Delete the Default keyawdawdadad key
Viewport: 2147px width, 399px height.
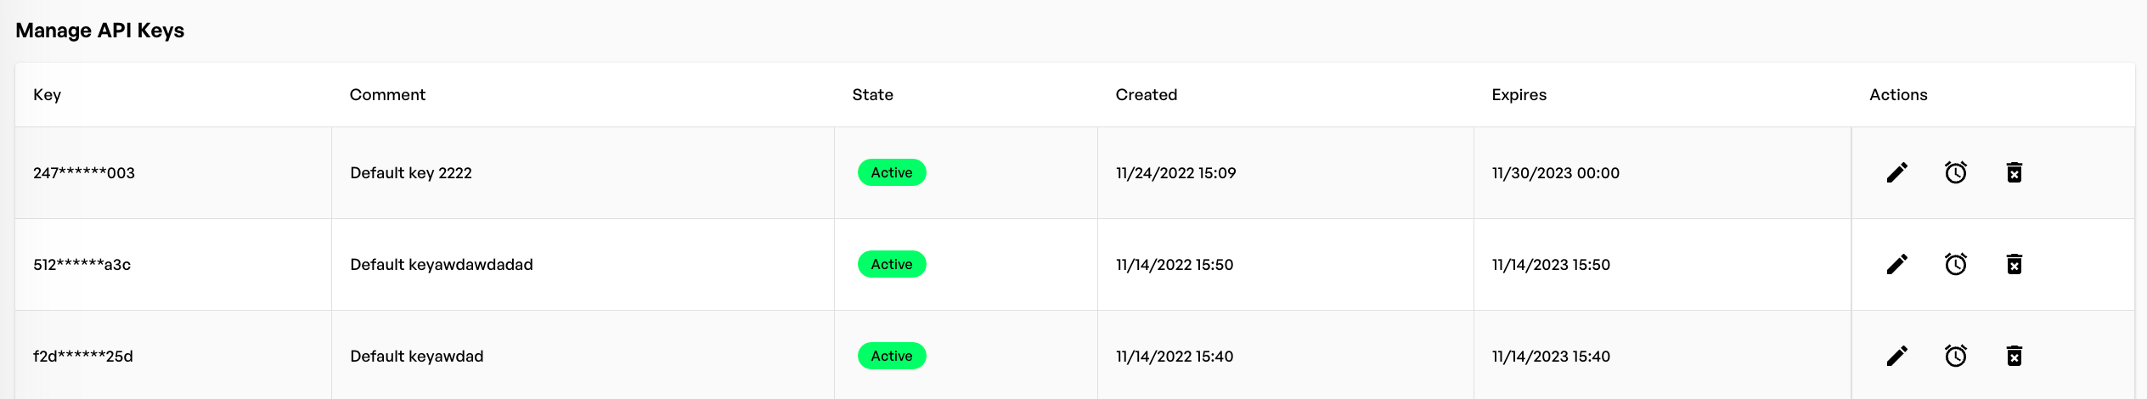tap(2014, 265)
